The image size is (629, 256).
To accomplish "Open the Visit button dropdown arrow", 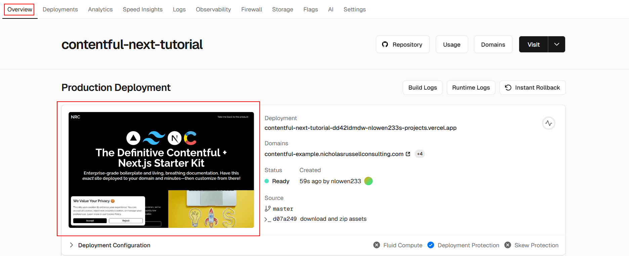I will tap(557, 44).
